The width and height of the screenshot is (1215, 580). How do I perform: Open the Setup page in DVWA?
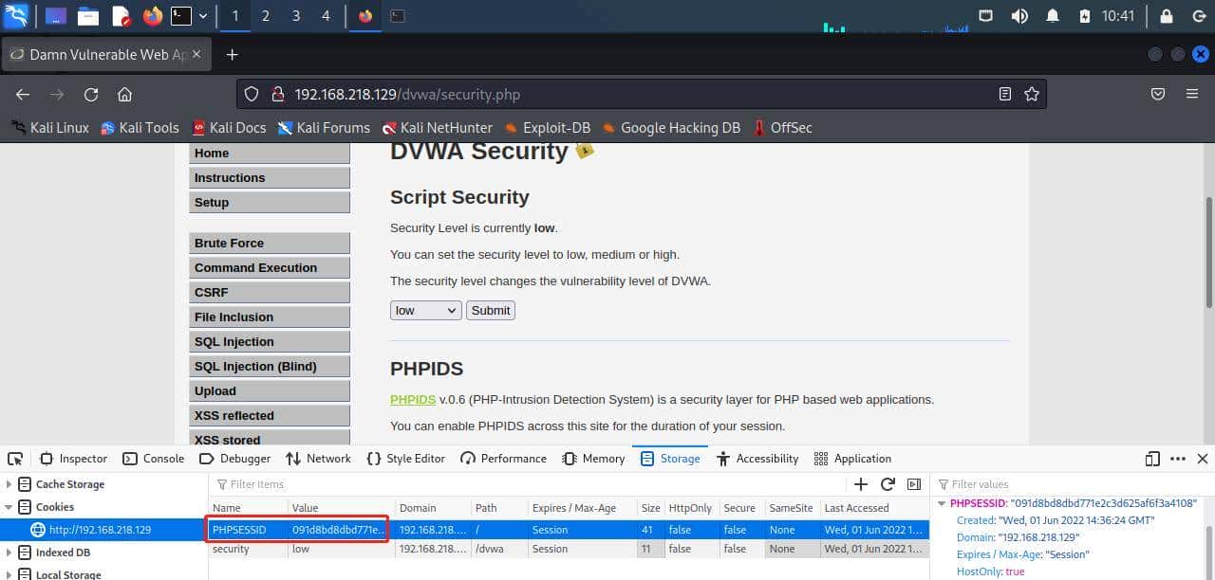point(270,202)
